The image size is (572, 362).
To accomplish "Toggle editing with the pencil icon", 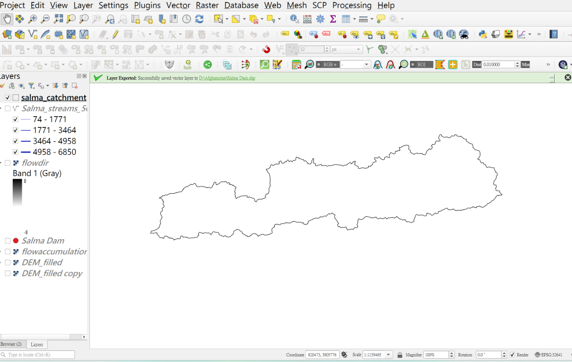I will pyautogui.click(x=115, y=34).
